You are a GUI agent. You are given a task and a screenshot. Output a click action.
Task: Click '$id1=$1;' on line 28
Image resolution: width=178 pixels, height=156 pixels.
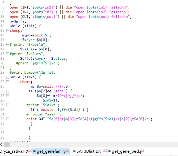pos(51,100)
